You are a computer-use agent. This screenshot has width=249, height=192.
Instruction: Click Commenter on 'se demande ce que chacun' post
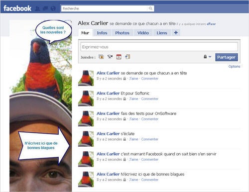click(x=150, y=79)
